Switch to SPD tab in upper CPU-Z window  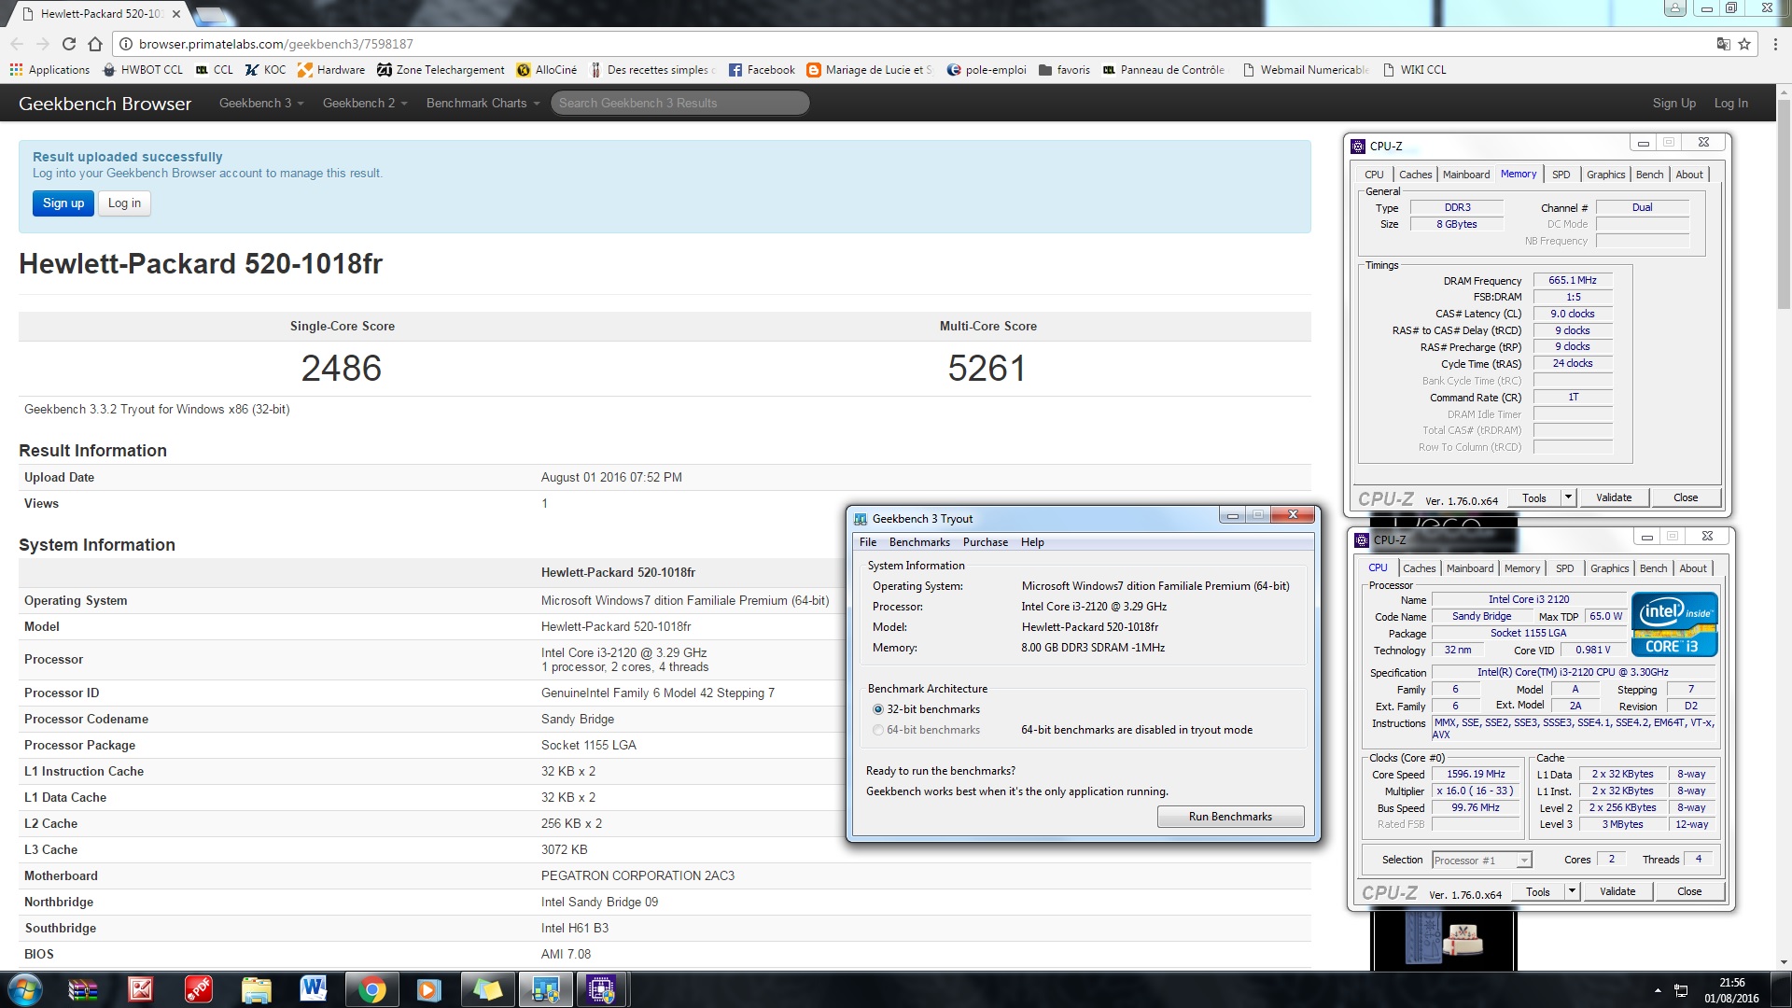pyautogui.click(x=1561, y=175)
